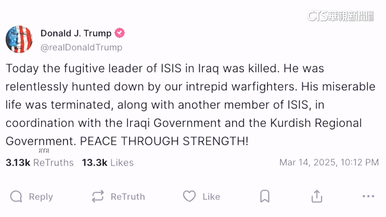This screenshot has height=217, width=386.
Task: View the ReTruths list
Action: pyautogui.click(x=53, y=163)
